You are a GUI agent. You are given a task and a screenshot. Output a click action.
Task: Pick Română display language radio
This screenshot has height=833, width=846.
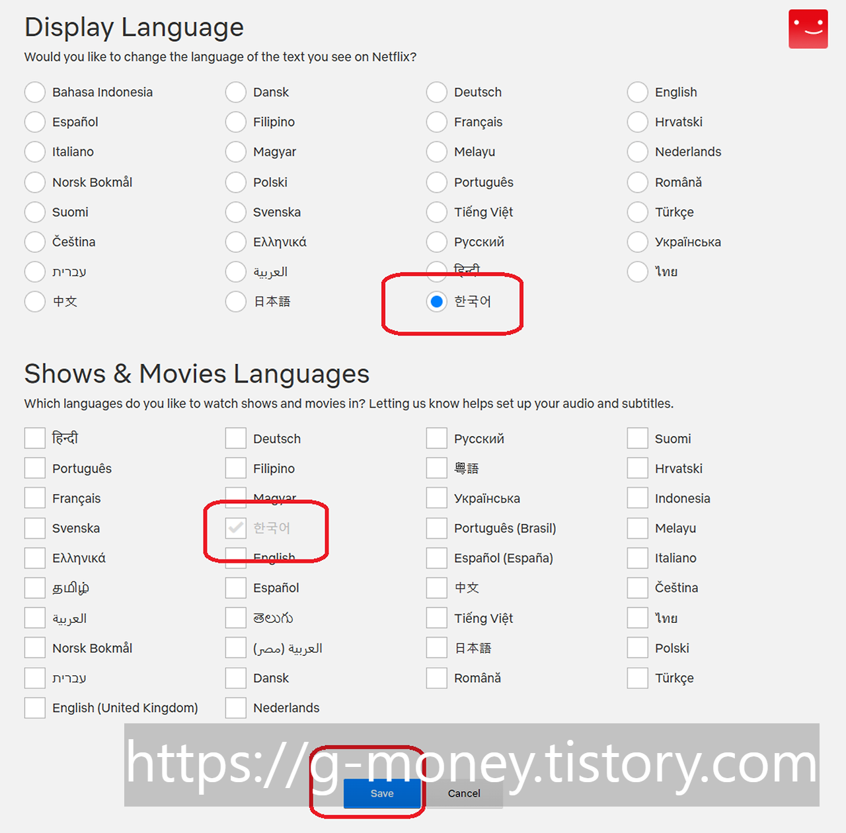(x=638, y=182)
